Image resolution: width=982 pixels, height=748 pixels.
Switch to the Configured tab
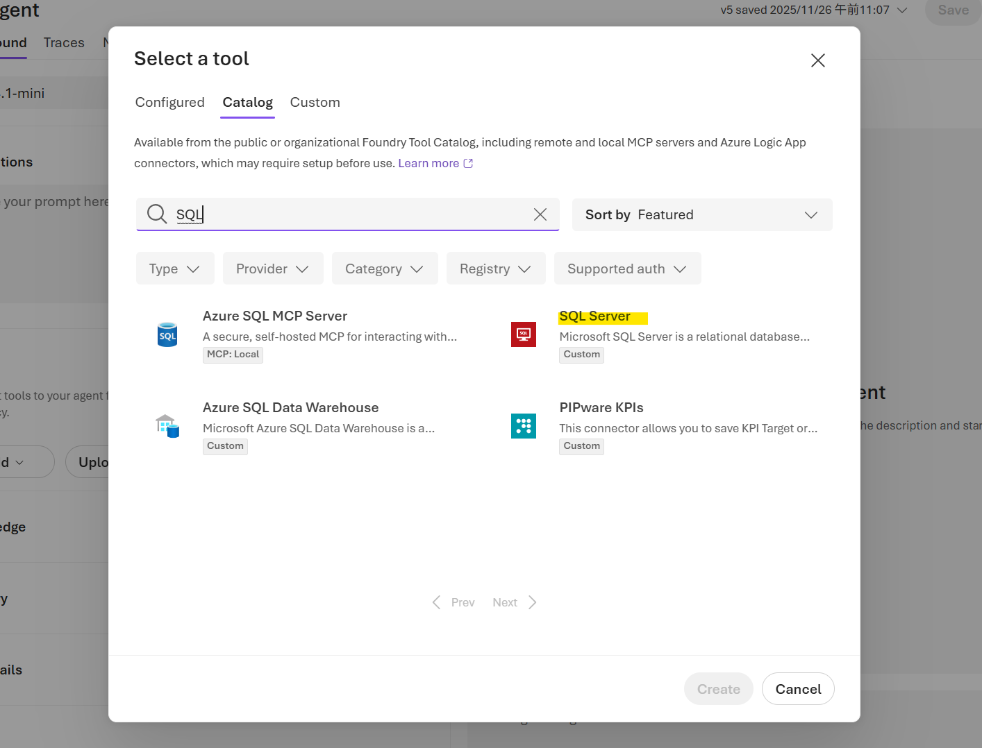[x=170, y=103]
